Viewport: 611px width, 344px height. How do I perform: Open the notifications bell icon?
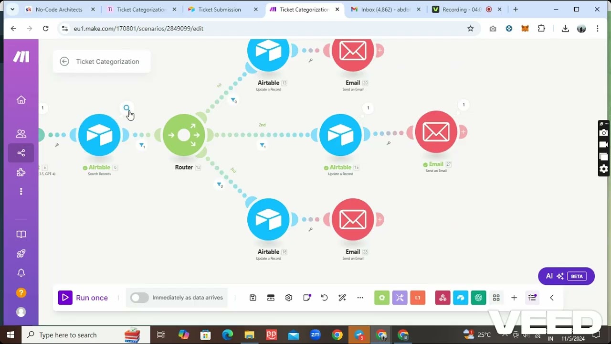click(21, 273)
